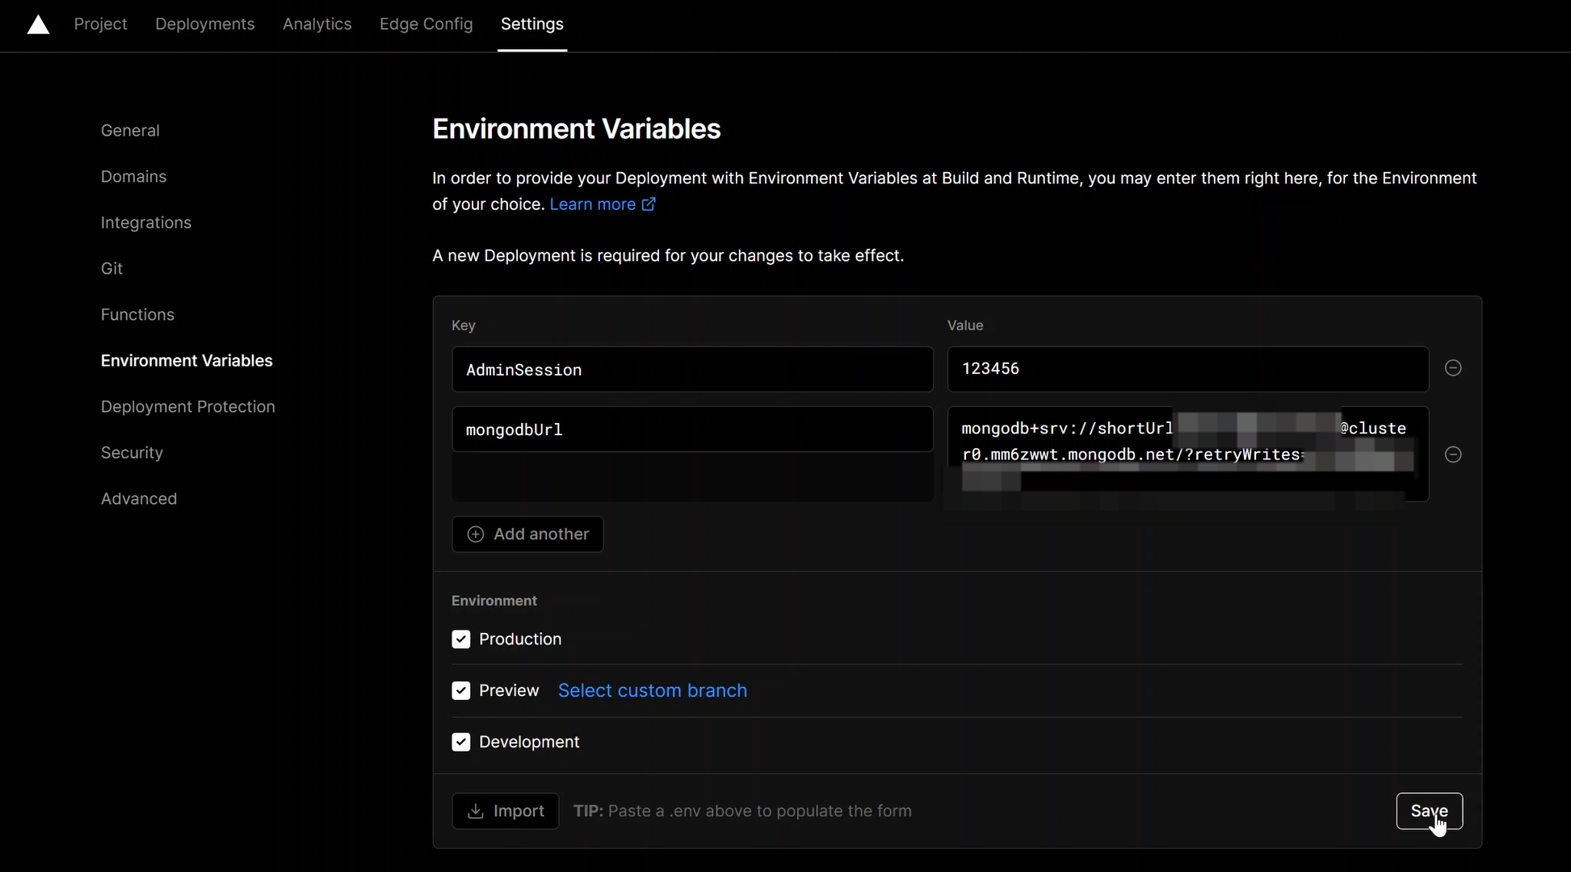1571x872 pixels.
Task: Click the mongodbUrl key field
Action: click(692, 430)
